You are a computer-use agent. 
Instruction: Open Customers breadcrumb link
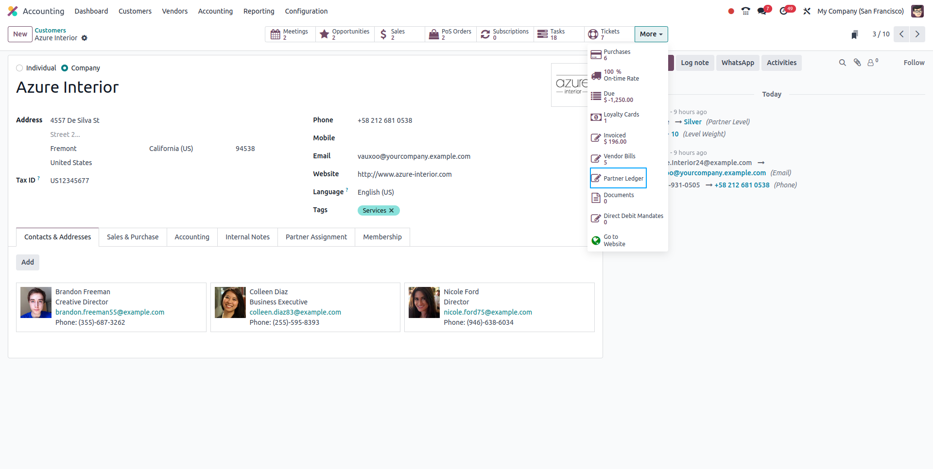click(x=50, y=30)
